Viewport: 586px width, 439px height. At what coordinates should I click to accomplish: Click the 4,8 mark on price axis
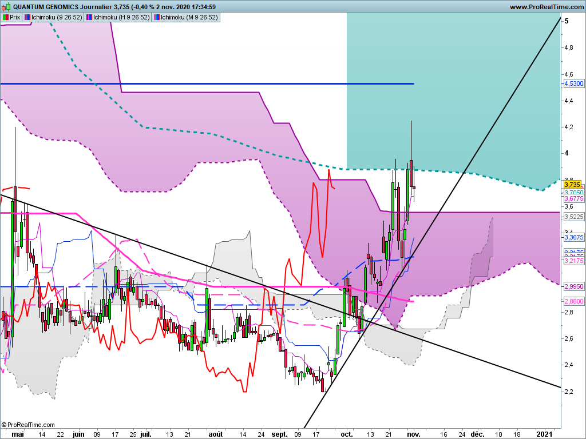[569, 48]
